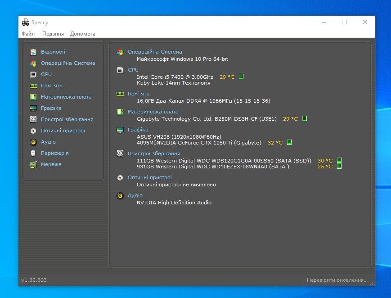Click the motherboard icon beside sidebar Материнська плата

(33, 97)
